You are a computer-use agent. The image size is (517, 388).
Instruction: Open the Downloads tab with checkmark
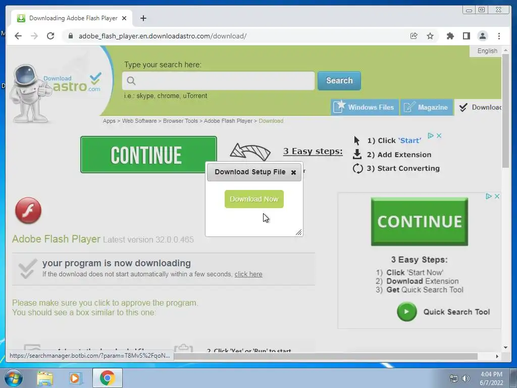[x=479, y=107]
